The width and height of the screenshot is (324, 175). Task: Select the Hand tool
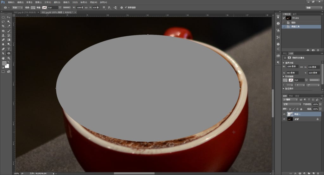(x=3, y=58)
